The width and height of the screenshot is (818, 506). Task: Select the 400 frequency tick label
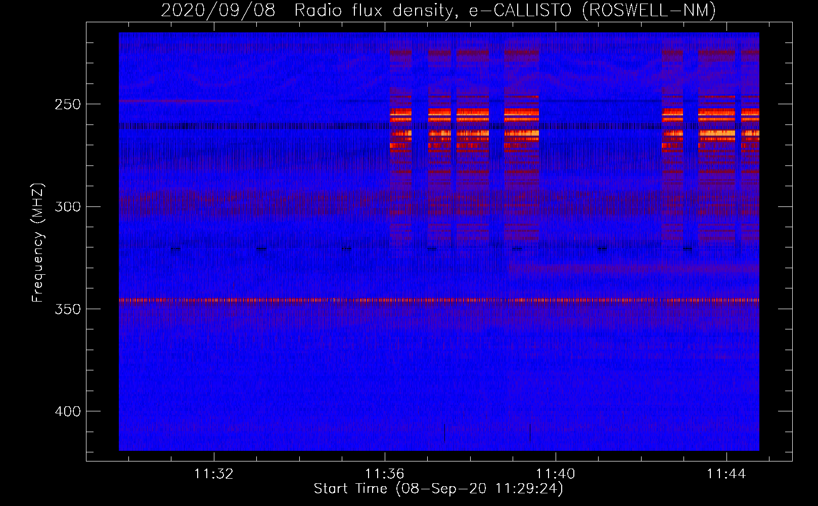68,411
